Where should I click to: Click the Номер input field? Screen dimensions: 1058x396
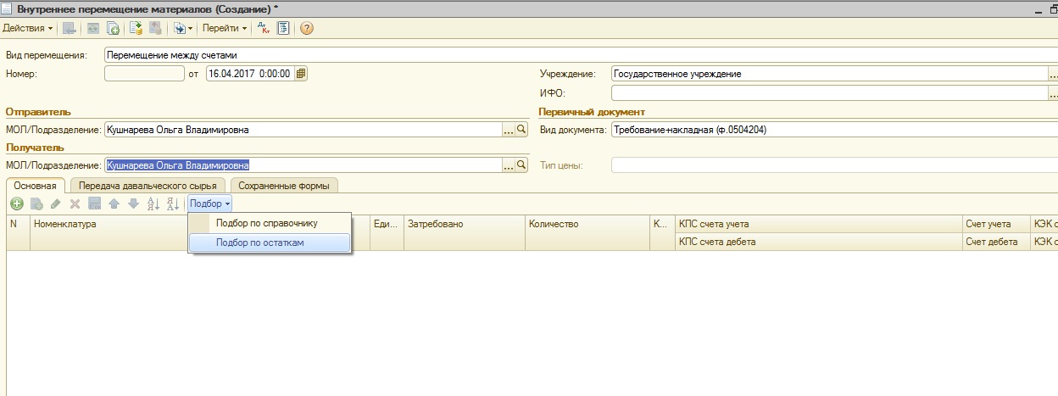tap(144, 74)
